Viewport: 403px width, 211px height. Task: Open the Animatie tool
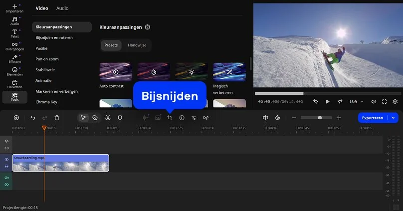(43, 80)
